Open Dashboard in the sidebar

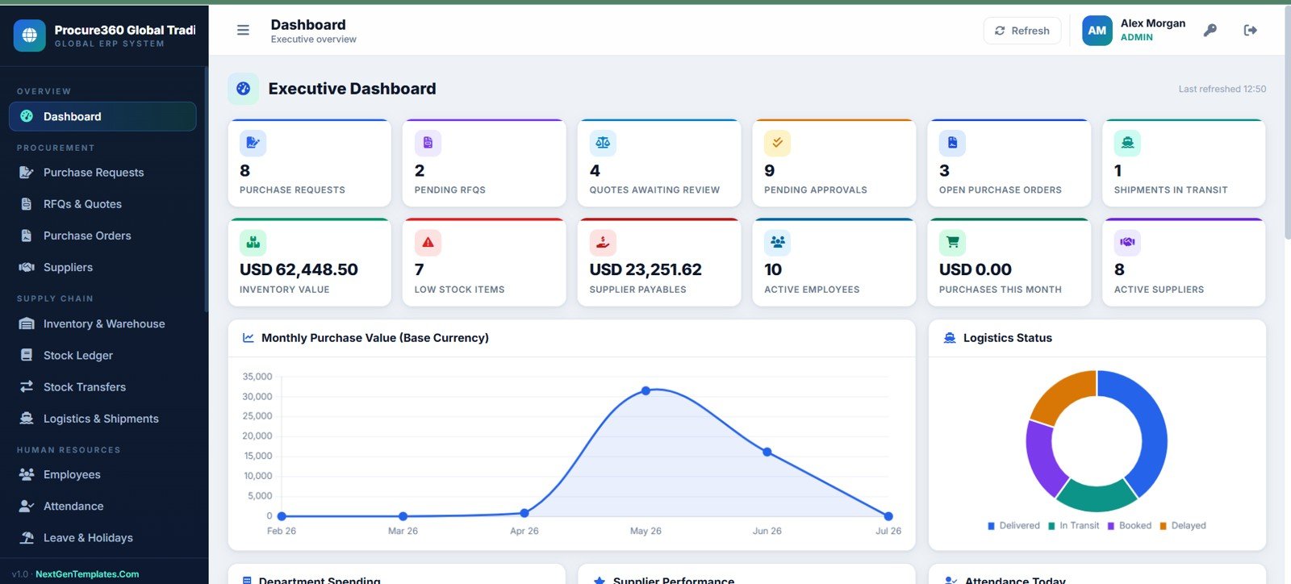pyautogui.click(x=102, y=116)
